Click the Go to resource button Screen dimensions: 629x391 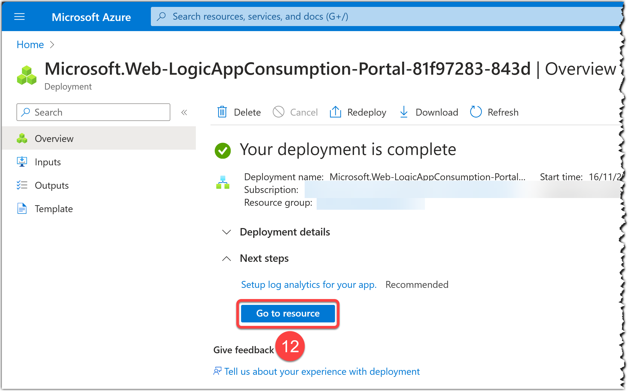[288, 313]
